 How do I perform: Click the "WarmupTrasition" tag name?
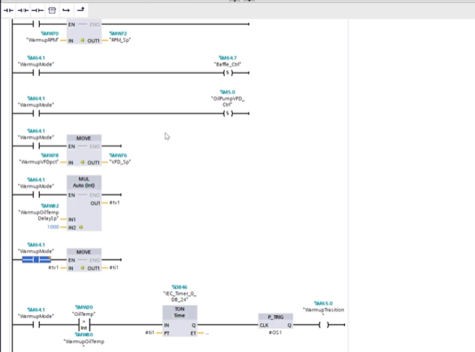pos(323,311)
